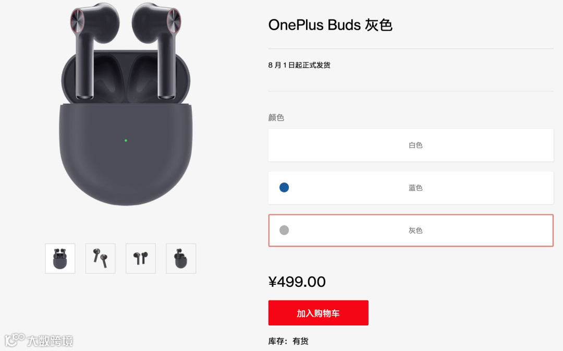Image resolution: width=563 pixels, height=351 pixels.
Task: Add item with 加入购物车 button
Action: coord(318,313)
